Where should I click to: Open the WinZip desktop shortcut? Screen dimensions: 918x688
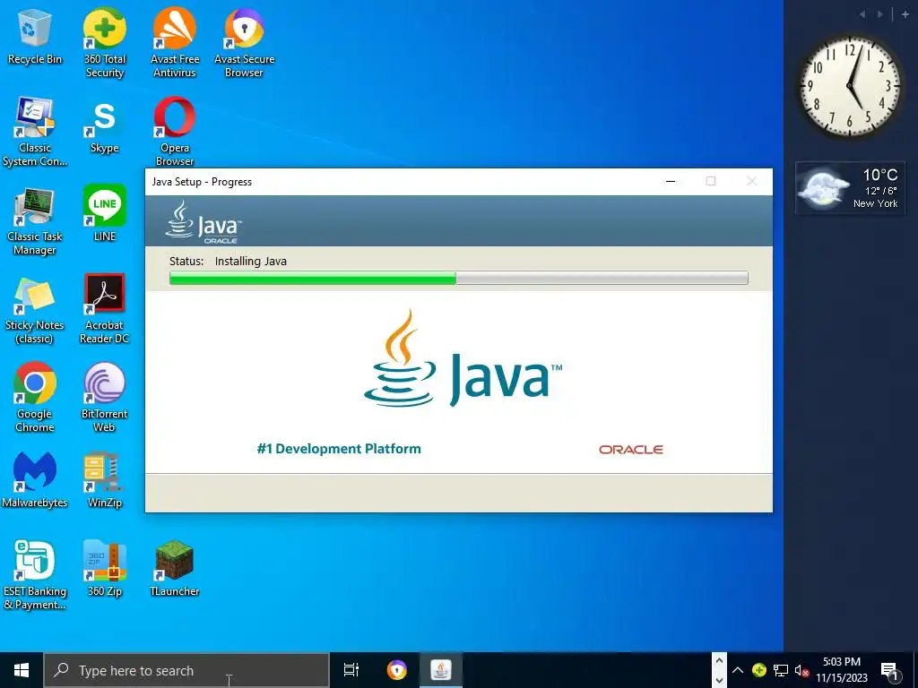[x=104, y=480]
